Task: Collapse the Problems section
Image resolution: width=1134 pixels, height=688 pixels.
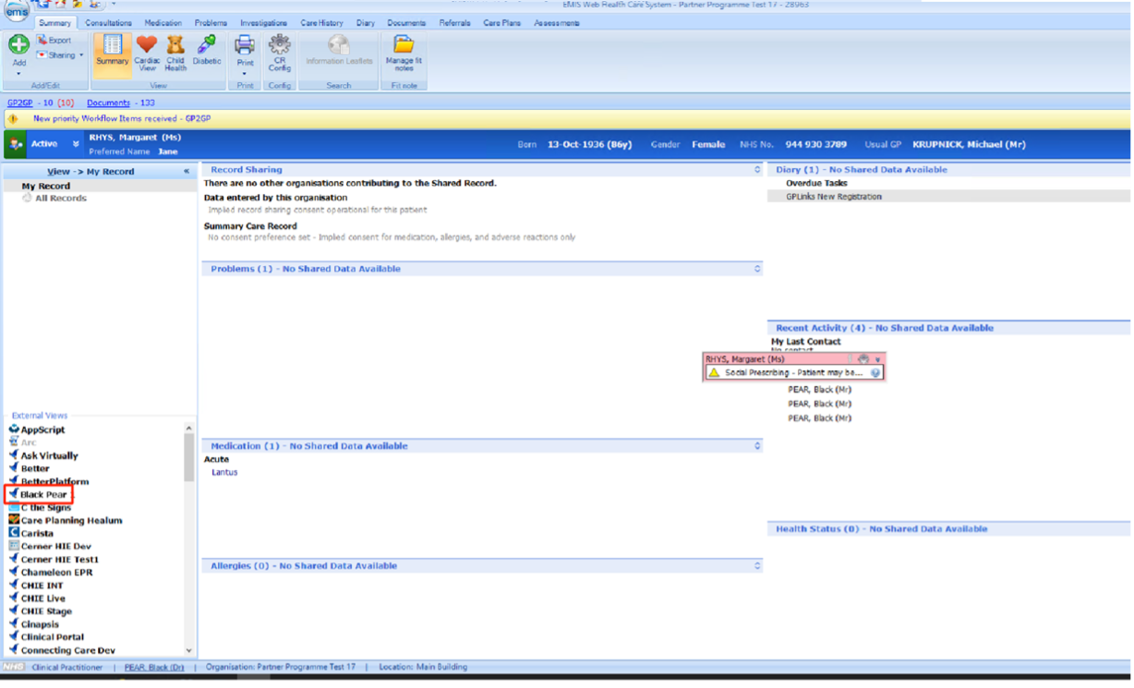Action: tap(757, 269)
